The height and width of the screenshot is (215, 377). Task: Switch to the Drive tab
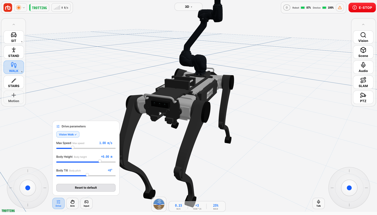(x=58, y=203)
